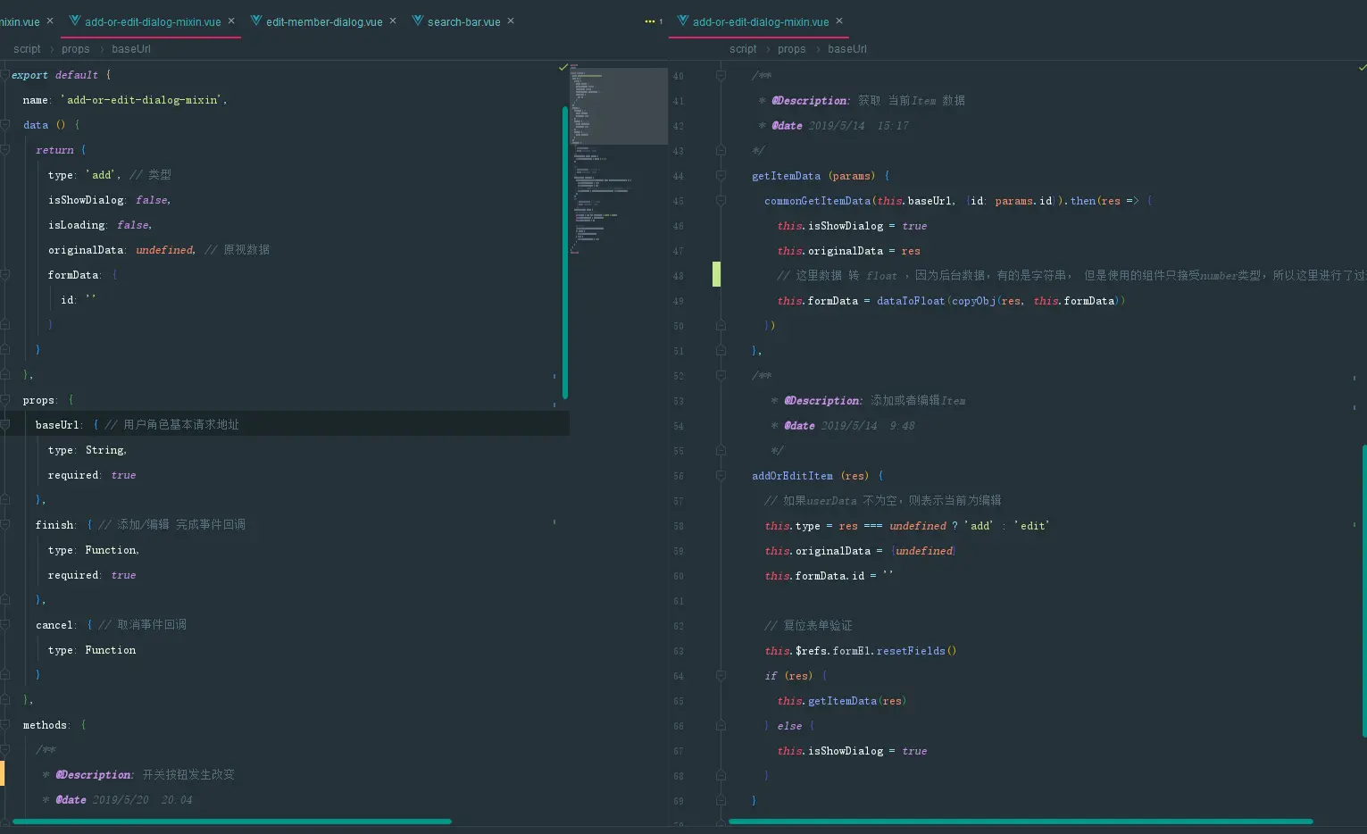Collapse comment block fold at line 40

click(x=721, y=76)
